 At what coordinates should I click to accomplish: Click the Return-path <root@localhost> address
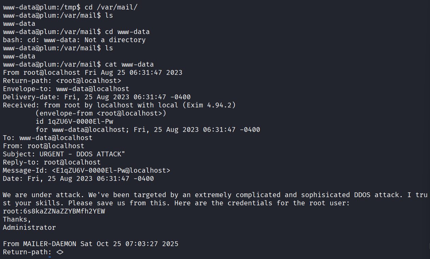point(89,81)
